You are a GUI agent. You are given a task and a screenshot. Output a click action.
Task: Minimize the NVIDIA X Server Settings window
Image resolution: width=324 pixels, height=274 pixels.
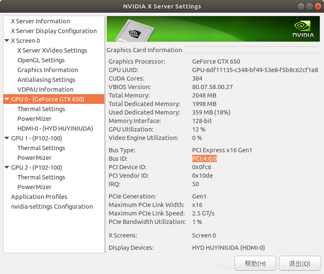(x=301, y=6)
